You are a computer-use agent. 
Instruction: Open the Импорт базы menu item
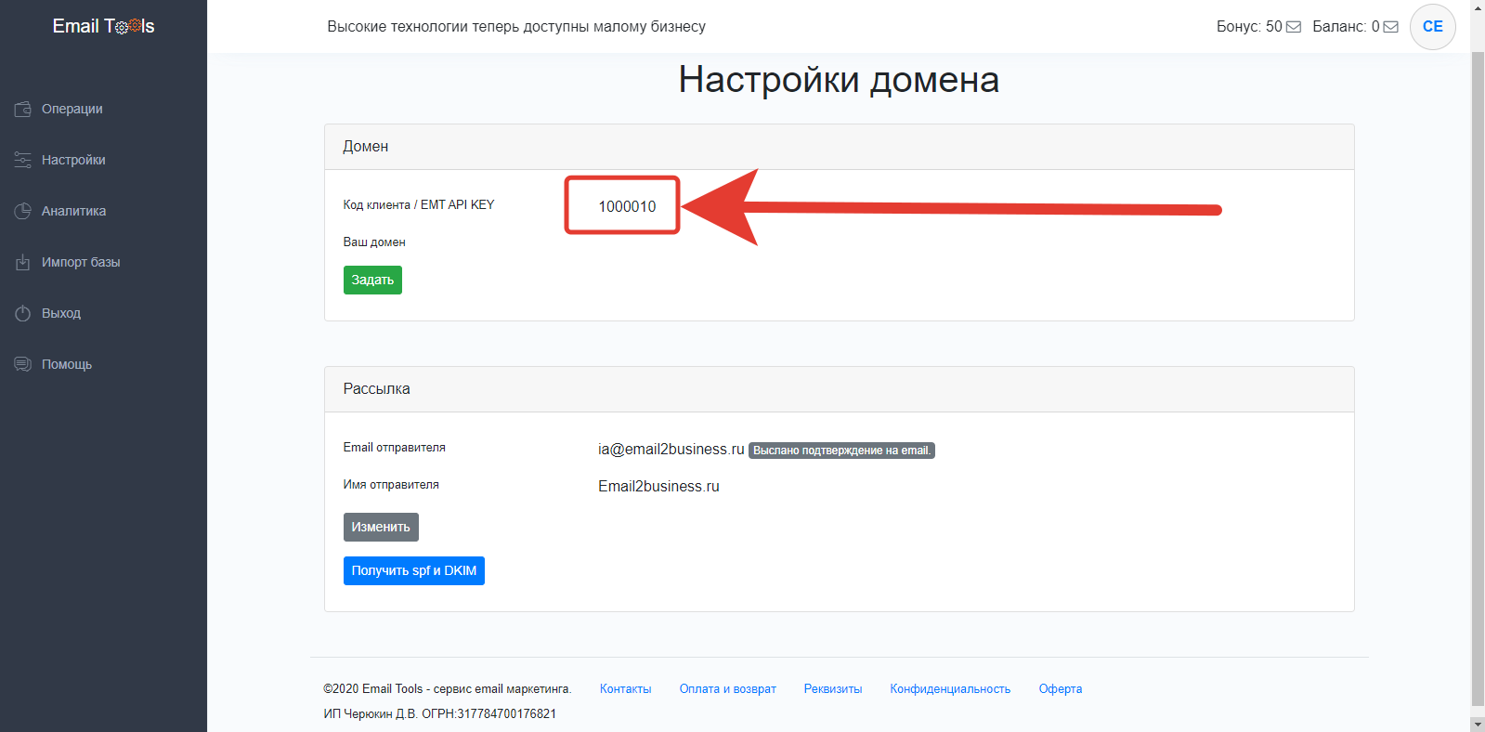click(81, 262)
